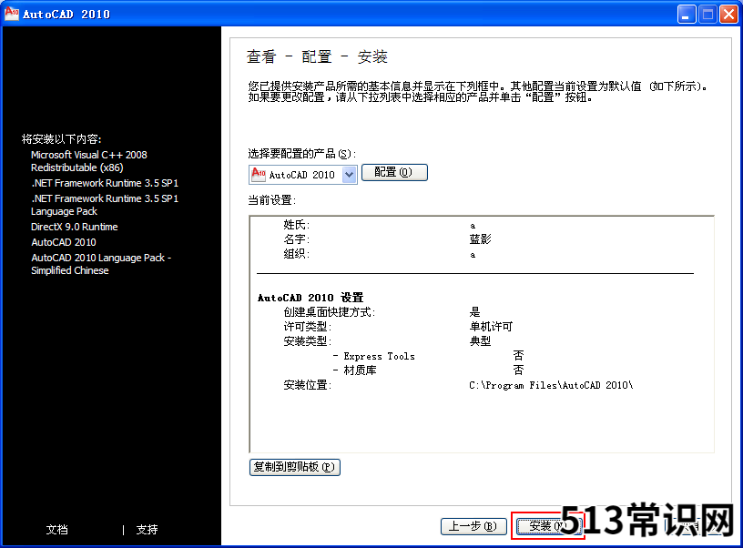Open the product selection dropdown arrow

[350, 175]
